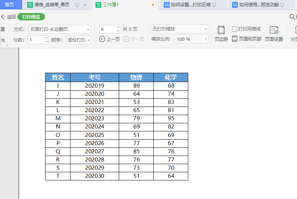Click chemistry score 83
This screenshot has width=297, height=199.
(x=171, y=102)
